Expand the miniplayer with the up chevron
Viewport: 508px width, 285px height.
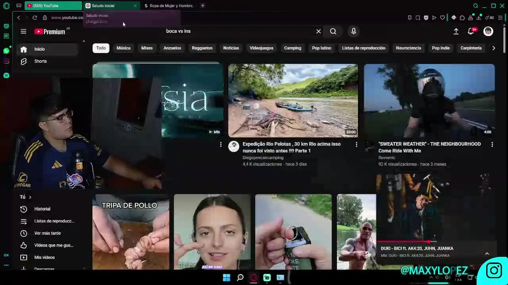coord(487,254)
